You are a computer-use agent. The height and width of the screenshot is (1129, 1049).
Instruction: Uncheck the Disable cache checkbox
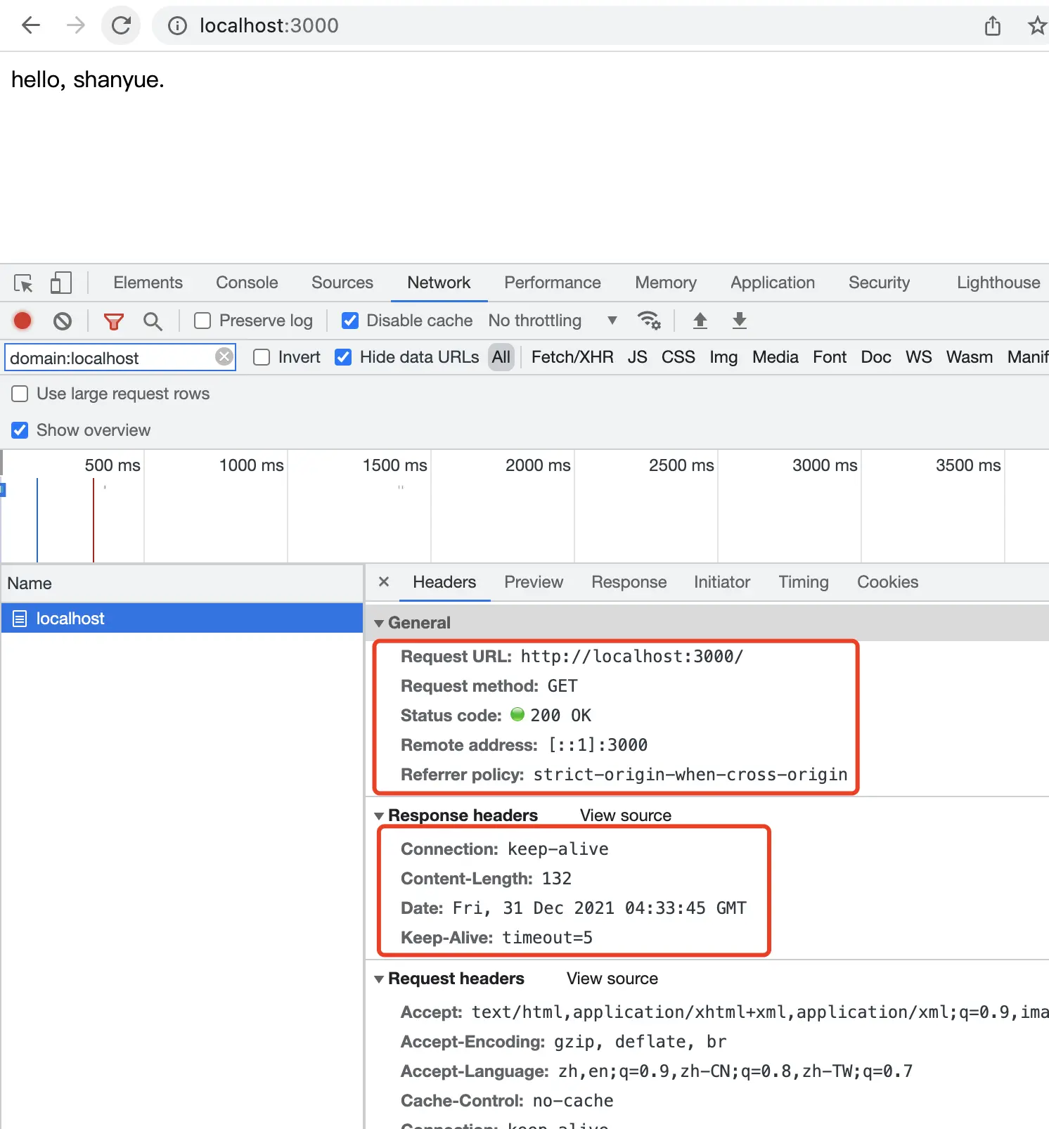coord(350,321)
